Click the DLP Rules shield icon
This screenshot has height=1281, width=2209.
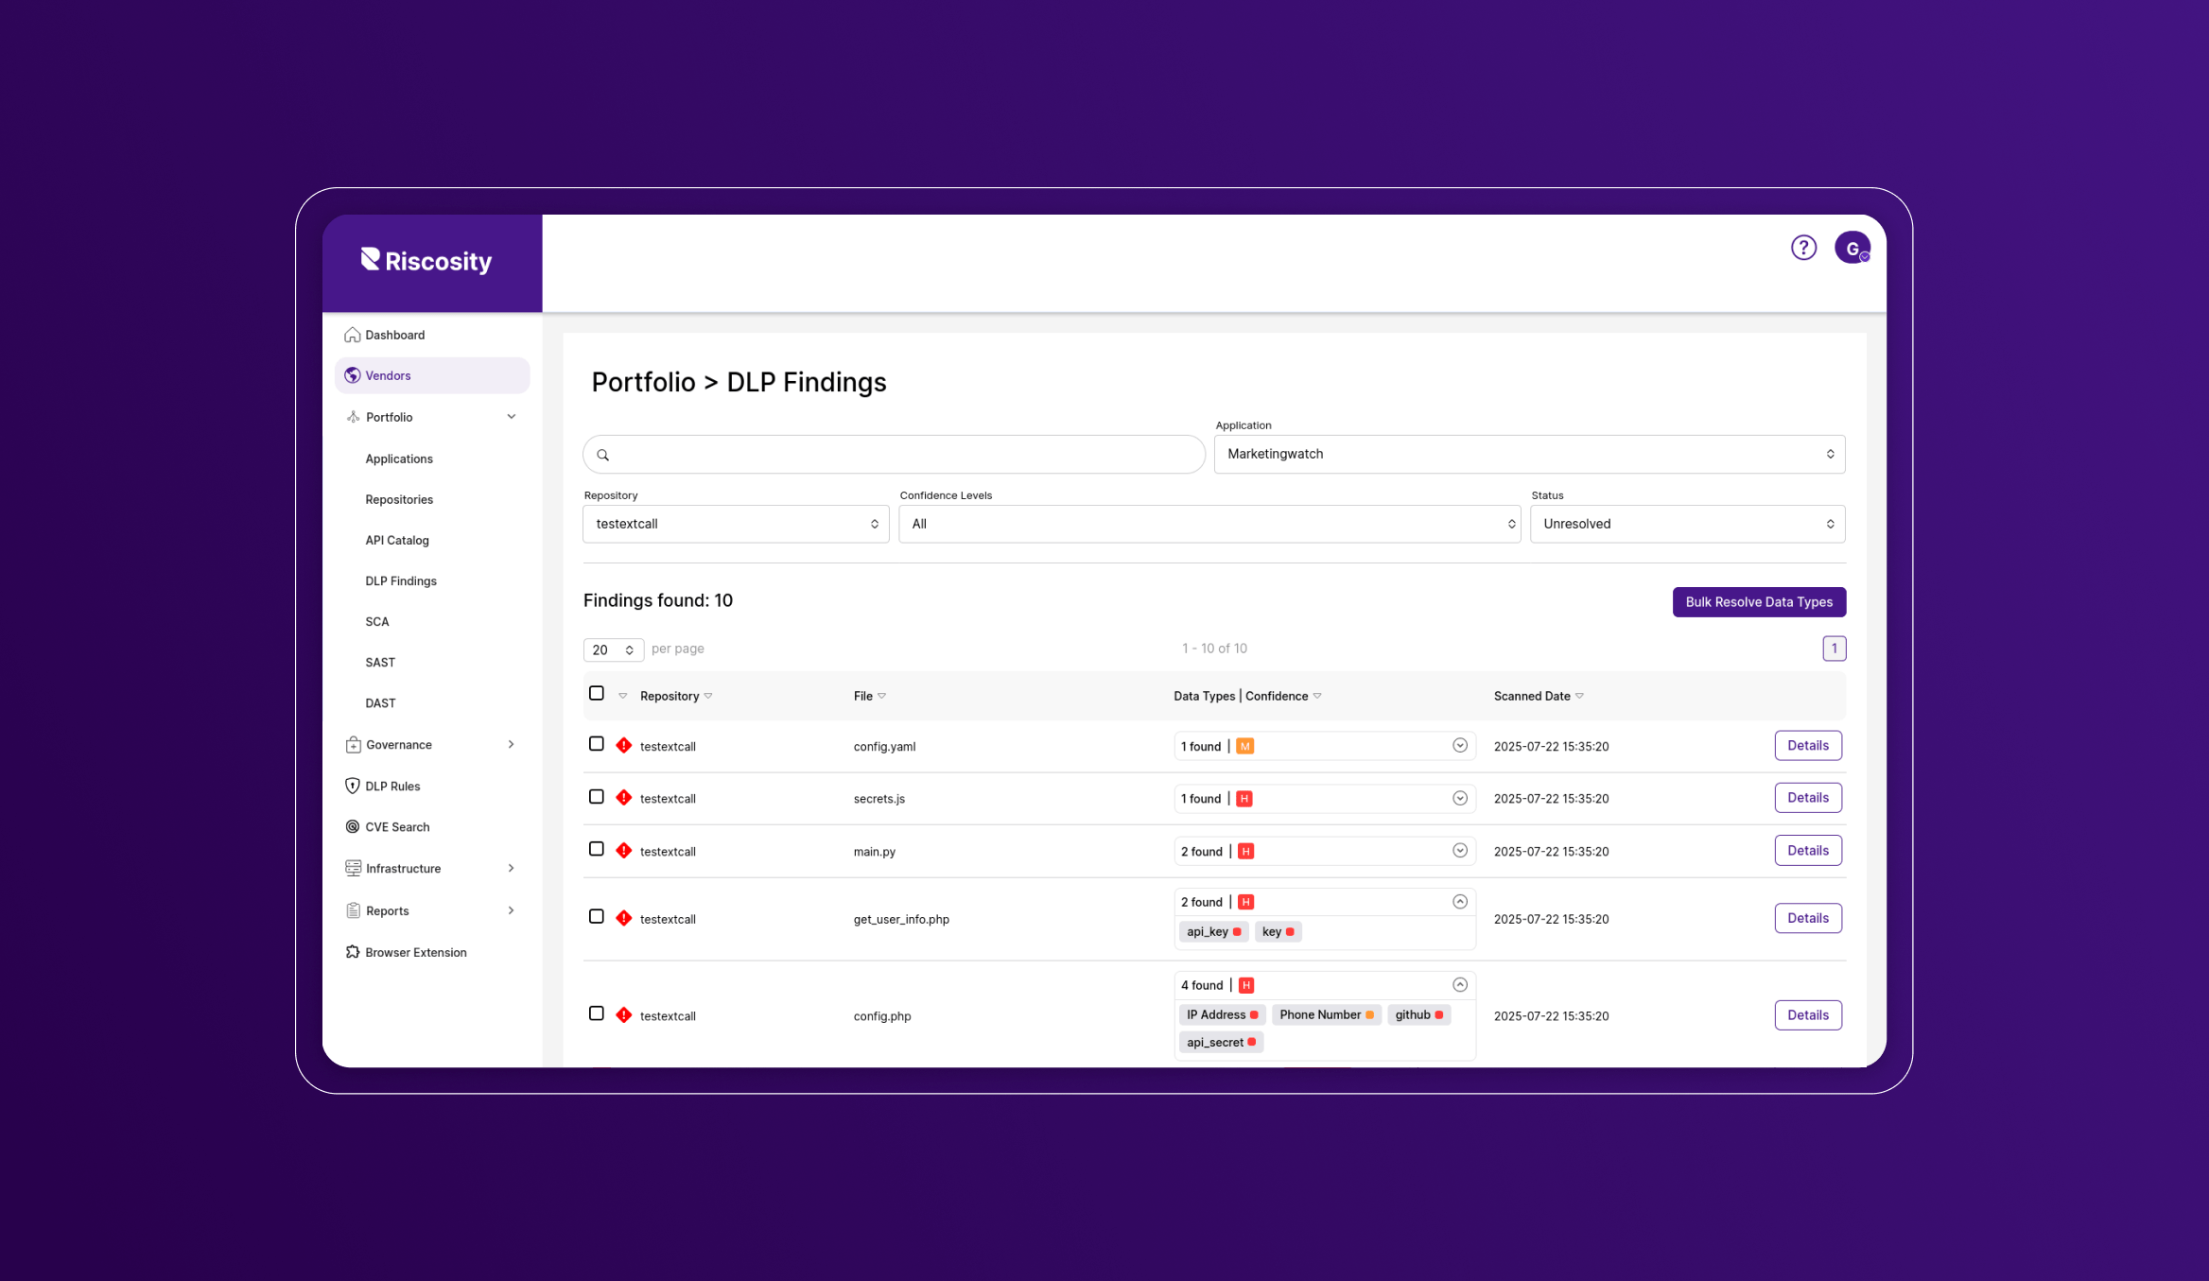pos(353,786)
